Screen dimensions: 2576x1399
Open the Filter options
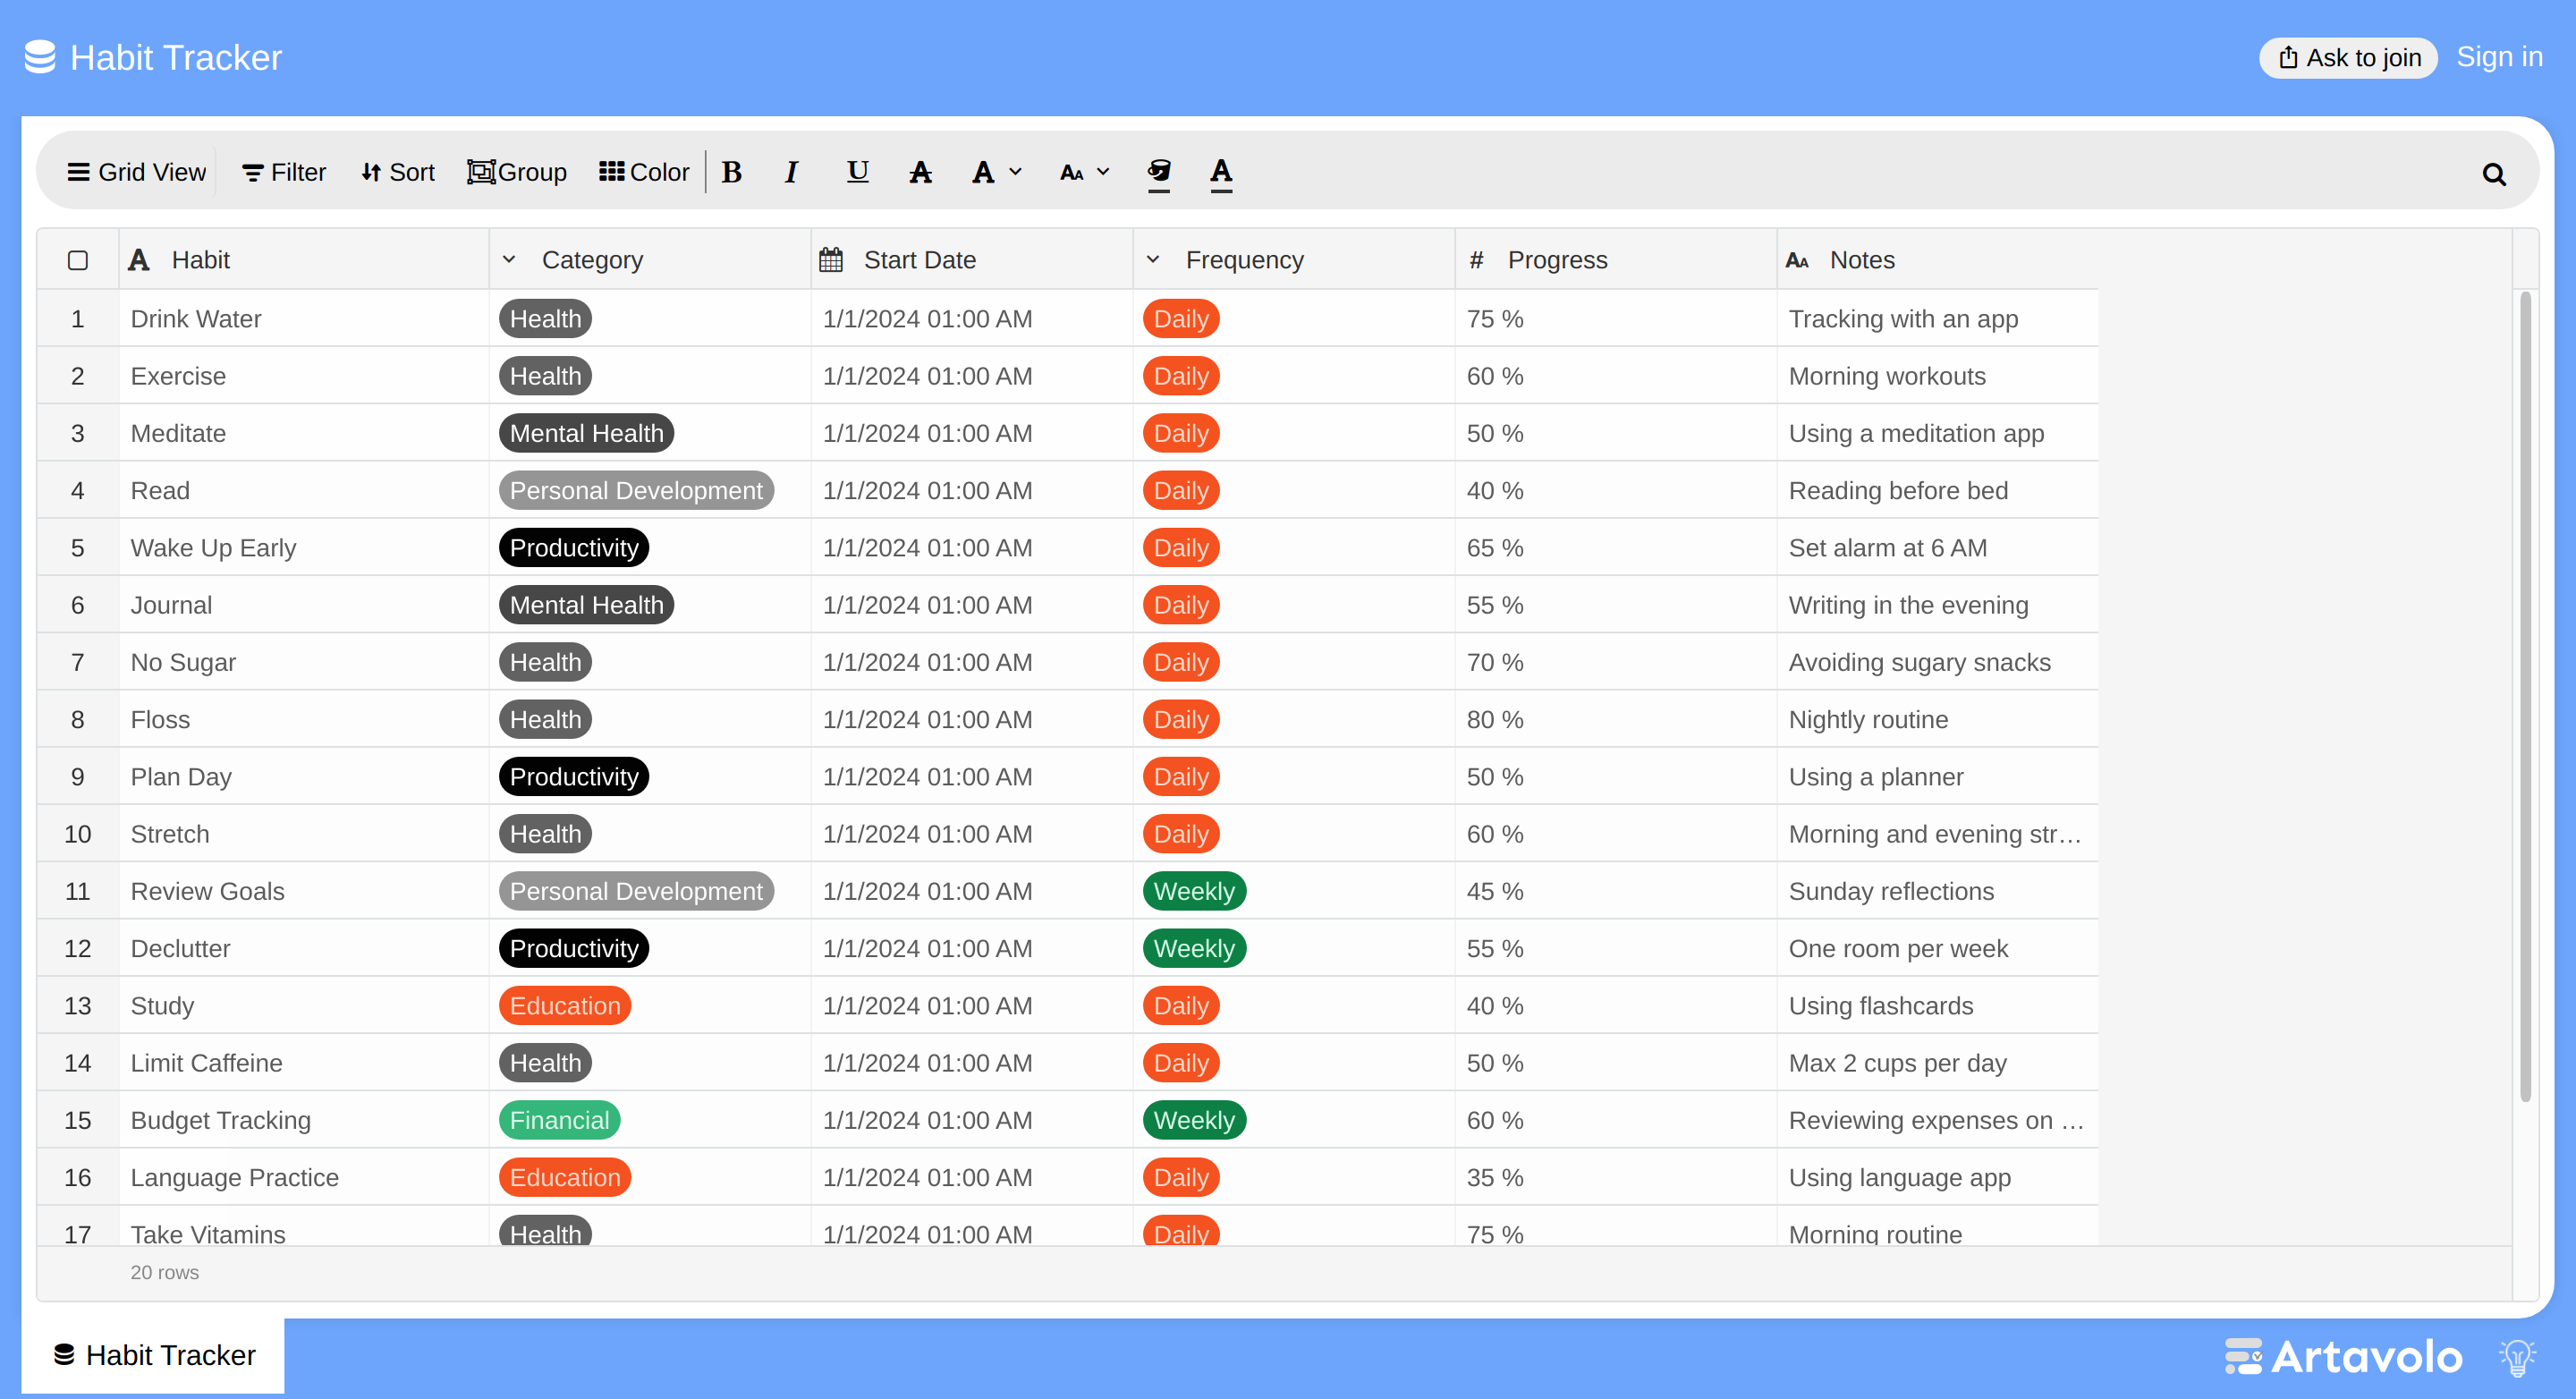pos(284,172)
